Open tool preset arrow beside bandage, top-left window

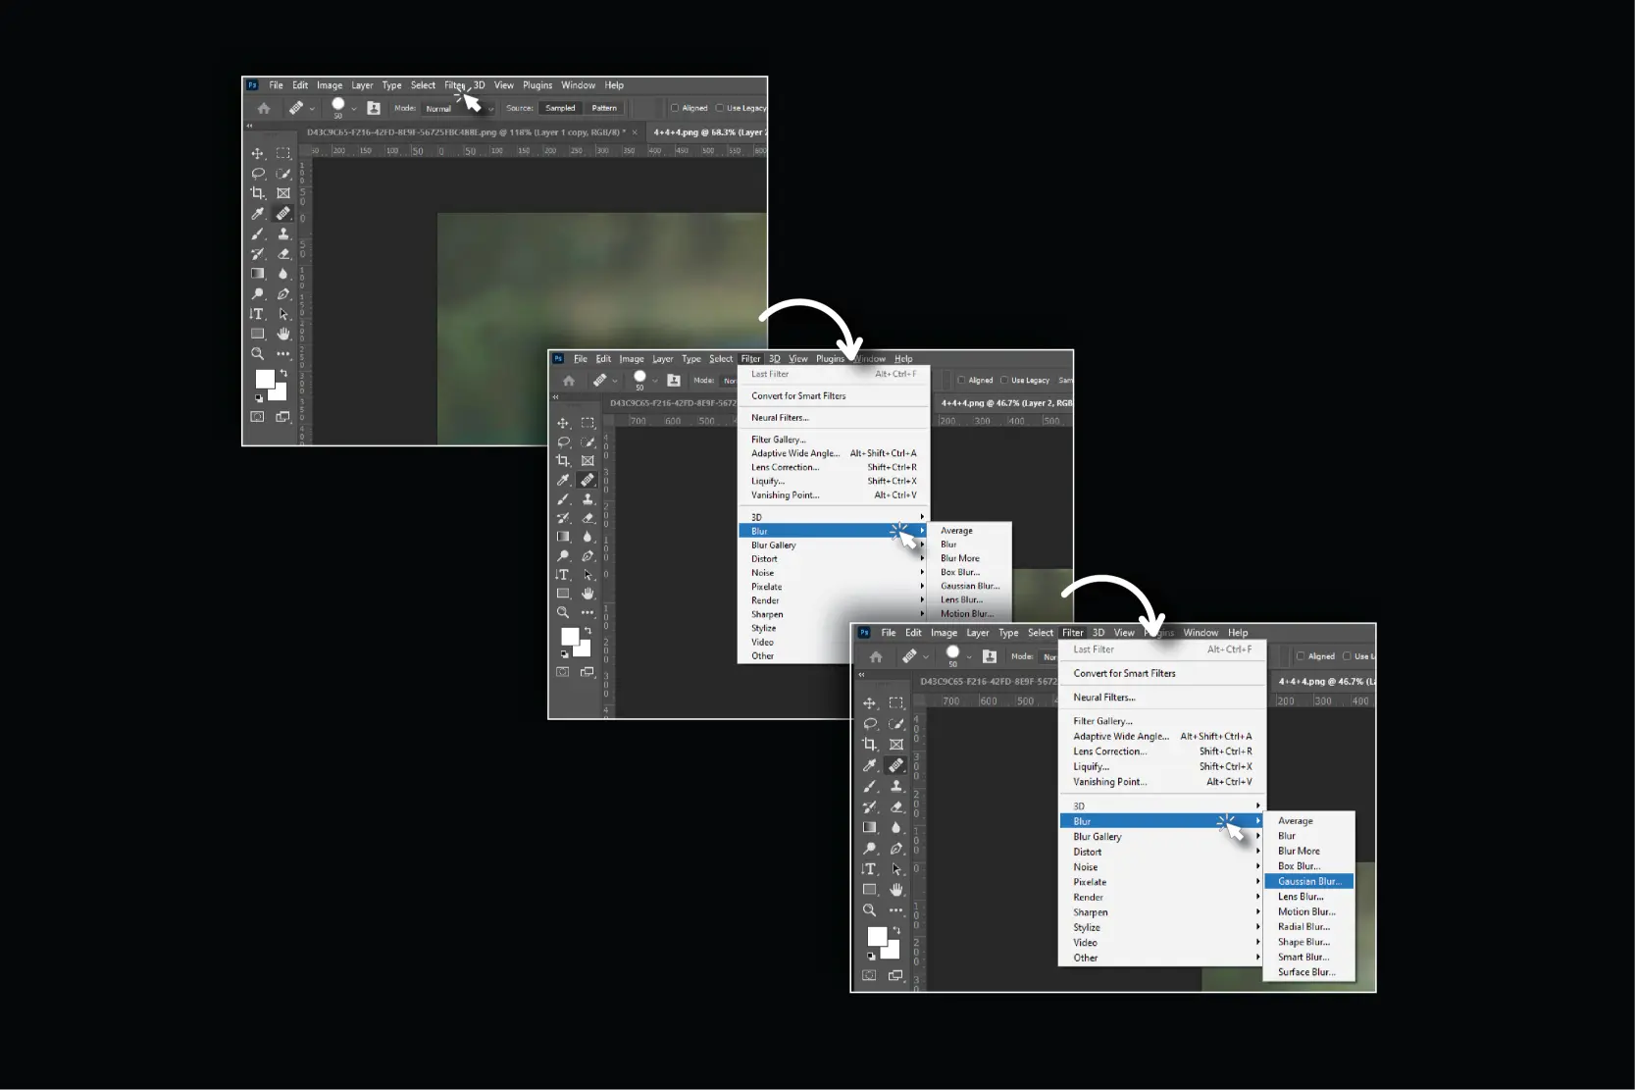tap(312, 109)
